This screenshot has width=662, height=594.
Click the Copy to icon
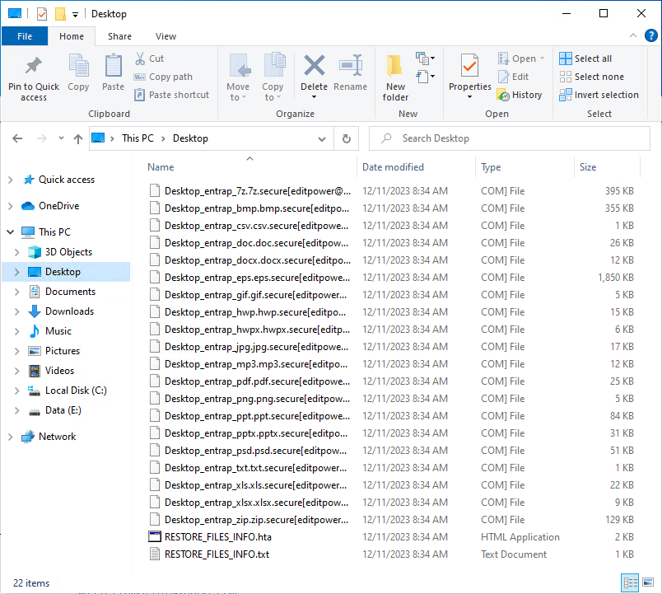[273, 66]
